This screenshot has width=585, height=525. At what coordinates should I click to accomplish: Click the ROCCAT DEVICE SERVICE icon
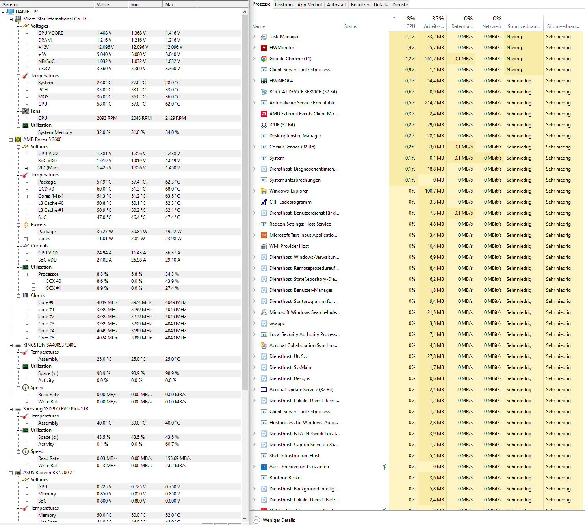coord(264,92)
